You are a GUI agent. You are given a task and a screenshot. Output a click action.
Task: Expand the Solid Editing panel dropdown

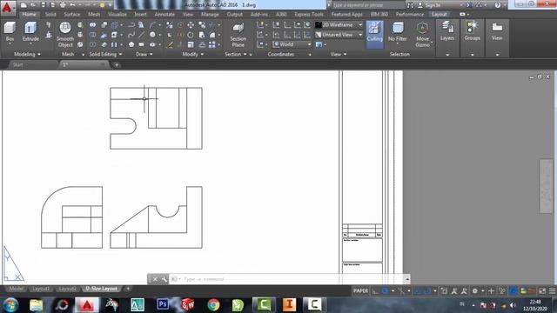(105, 54)
